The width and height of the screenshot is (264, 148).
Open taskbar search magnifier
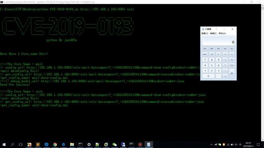pyautogui.click(x=12, y=144)
